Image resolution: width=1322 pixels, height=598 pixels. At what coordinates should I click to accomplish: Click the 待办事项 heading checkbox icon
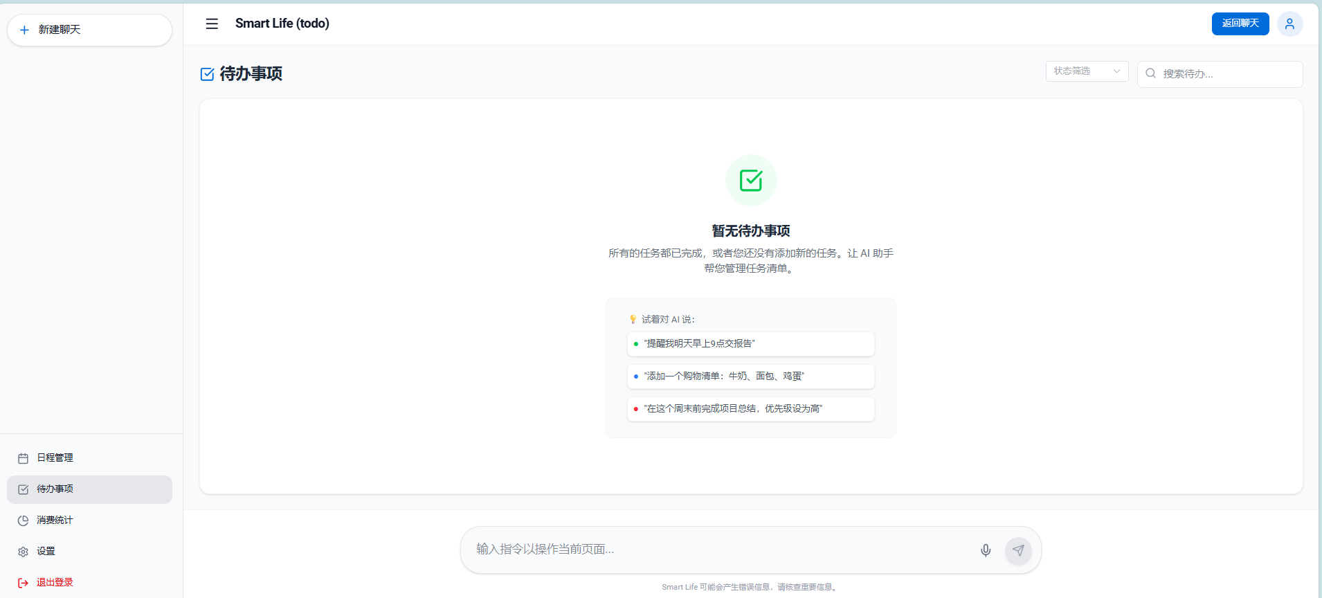point(207,74)
